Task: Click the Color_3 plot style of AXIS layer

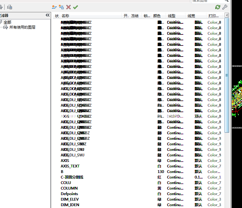Action: point(214,161)
